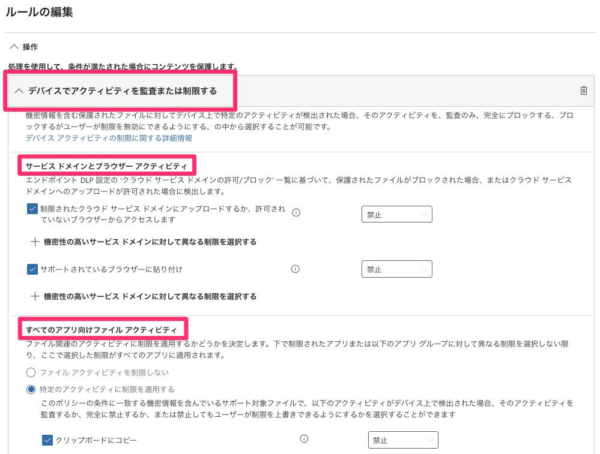The width and height of the screenshot is (600, 454).
Task: Open デバイス アクティビティの制限に関する詳細情報 link
Action: (109, 138)
